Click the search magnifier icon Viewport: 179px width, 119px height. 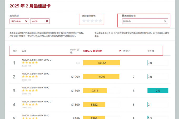pyautogui.click(x=165, y=21)
